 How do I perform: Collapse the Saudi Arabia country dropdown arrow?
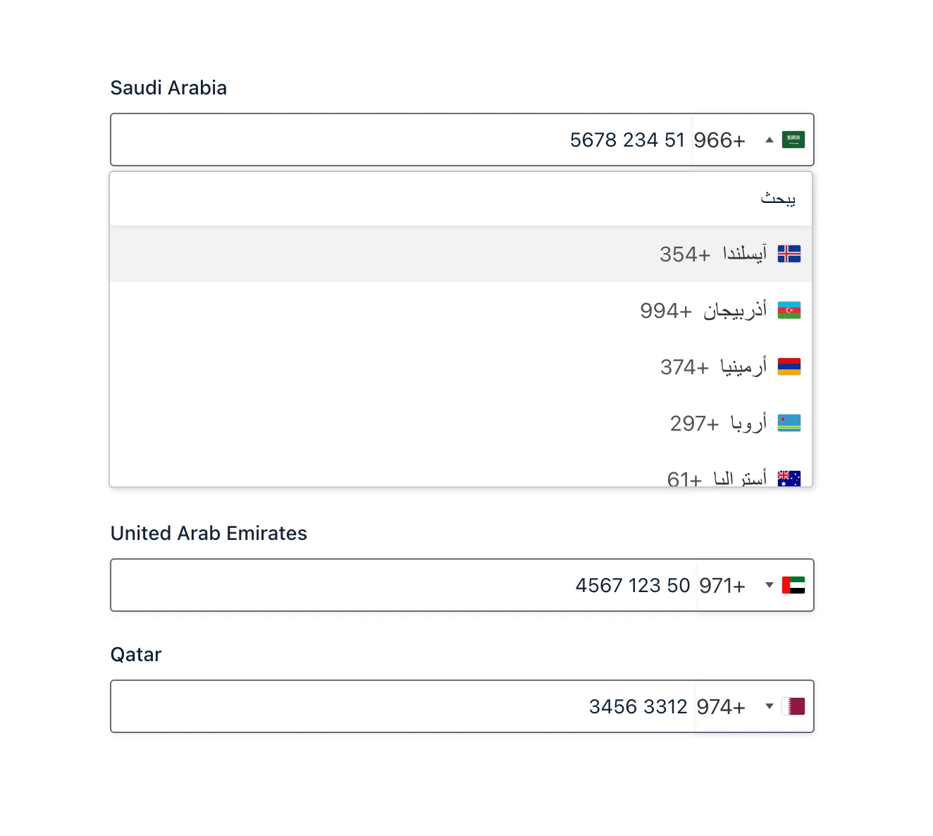(770, 140)
